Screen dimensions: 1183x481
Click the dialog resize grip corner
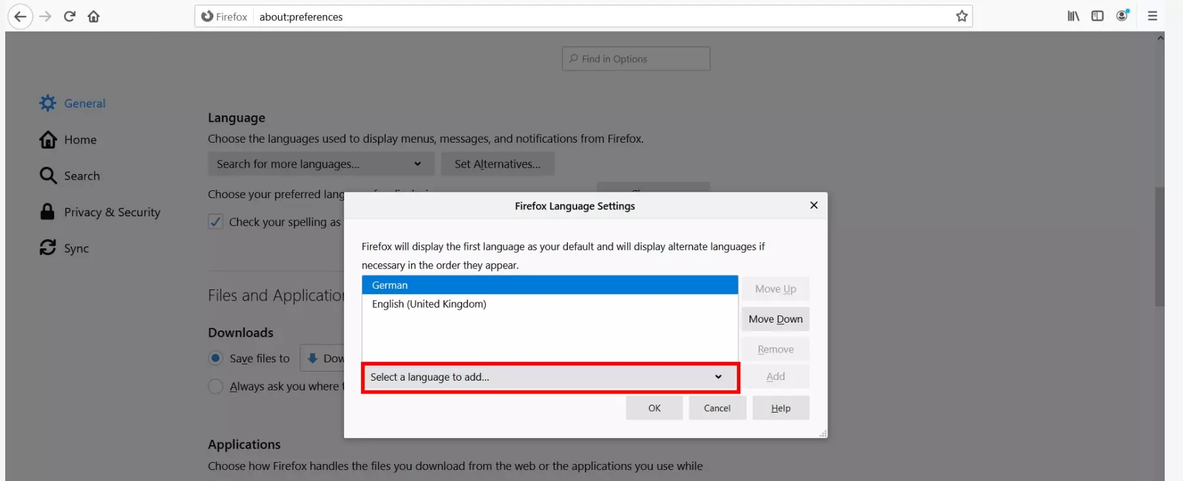[x=823, y=433]
